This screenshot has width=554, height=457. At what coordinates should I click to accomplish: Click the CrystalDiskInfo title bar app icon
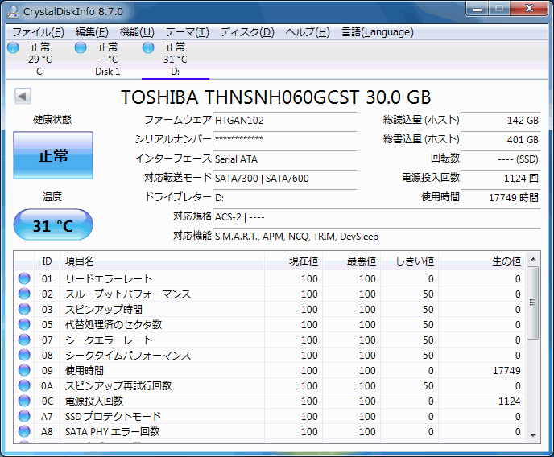point(13,11)
